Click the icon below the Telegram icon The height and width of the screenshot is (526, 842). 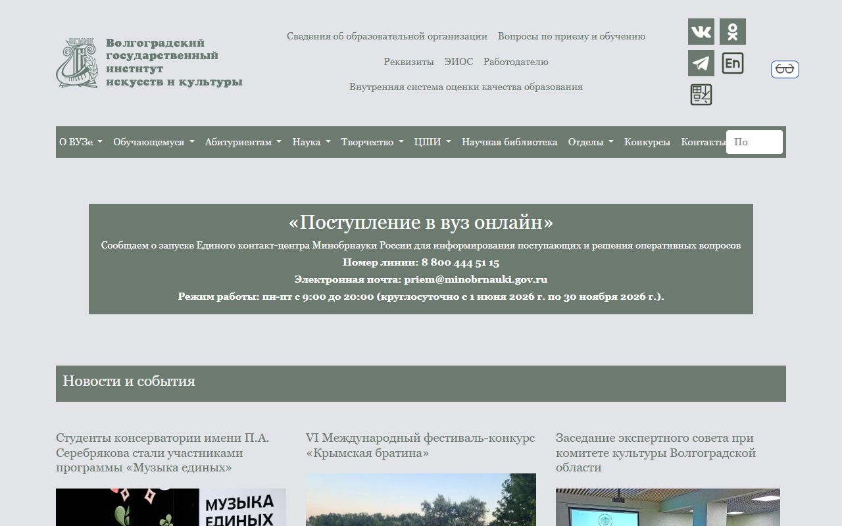(x=701, y=95)
